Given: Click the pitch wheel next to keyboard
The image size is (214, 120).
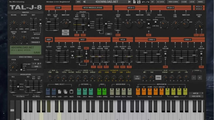Looking at the screenshot, I should (x=12, y=110).
